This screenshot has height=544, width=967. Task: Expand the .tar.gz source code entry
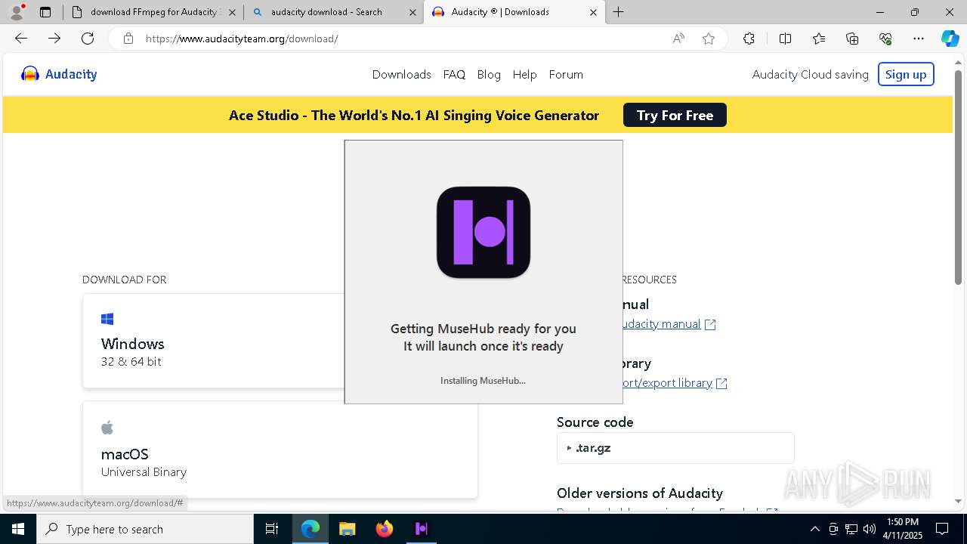675,448
